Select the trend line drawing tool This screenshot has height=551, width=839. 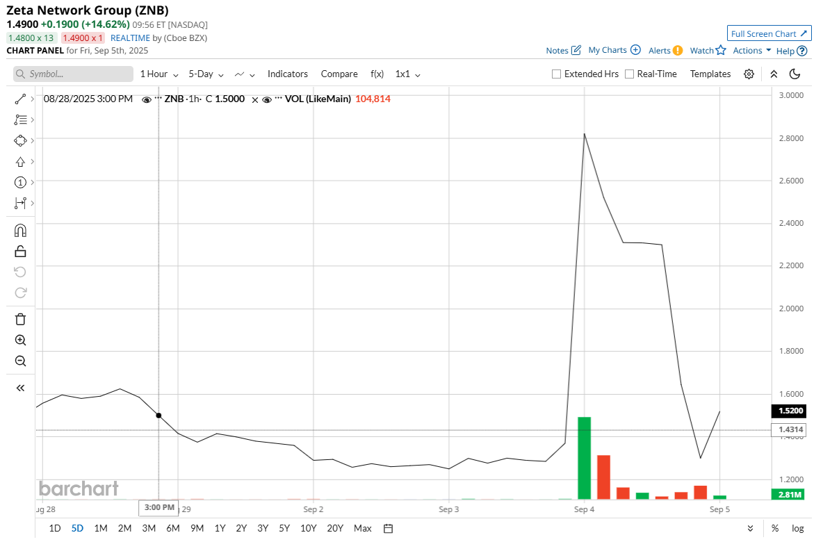click(x=20, y=99)
